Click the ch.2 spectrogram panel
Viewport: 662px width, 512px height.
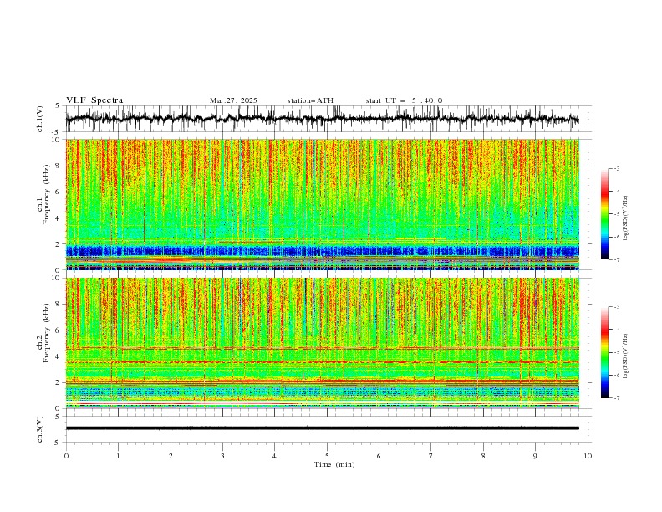point(323,343)
